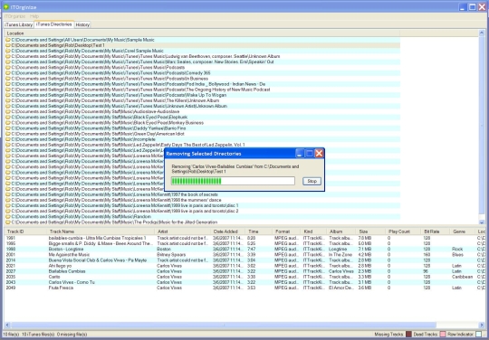Viewport: 489px width, 340px height.
Task: Select the iTunes Directories tab
Action: pos(54,24)
